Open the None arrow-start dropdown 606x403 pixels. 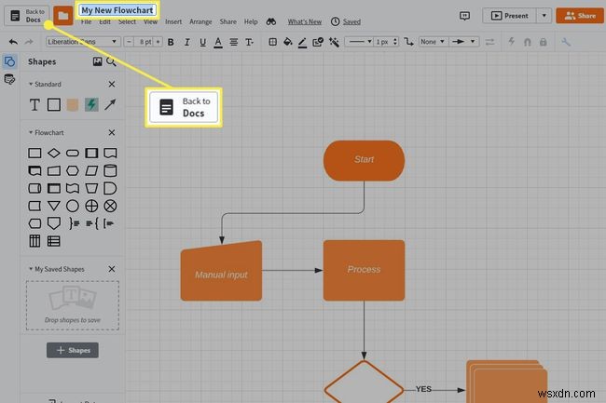[x=433, y=42]
